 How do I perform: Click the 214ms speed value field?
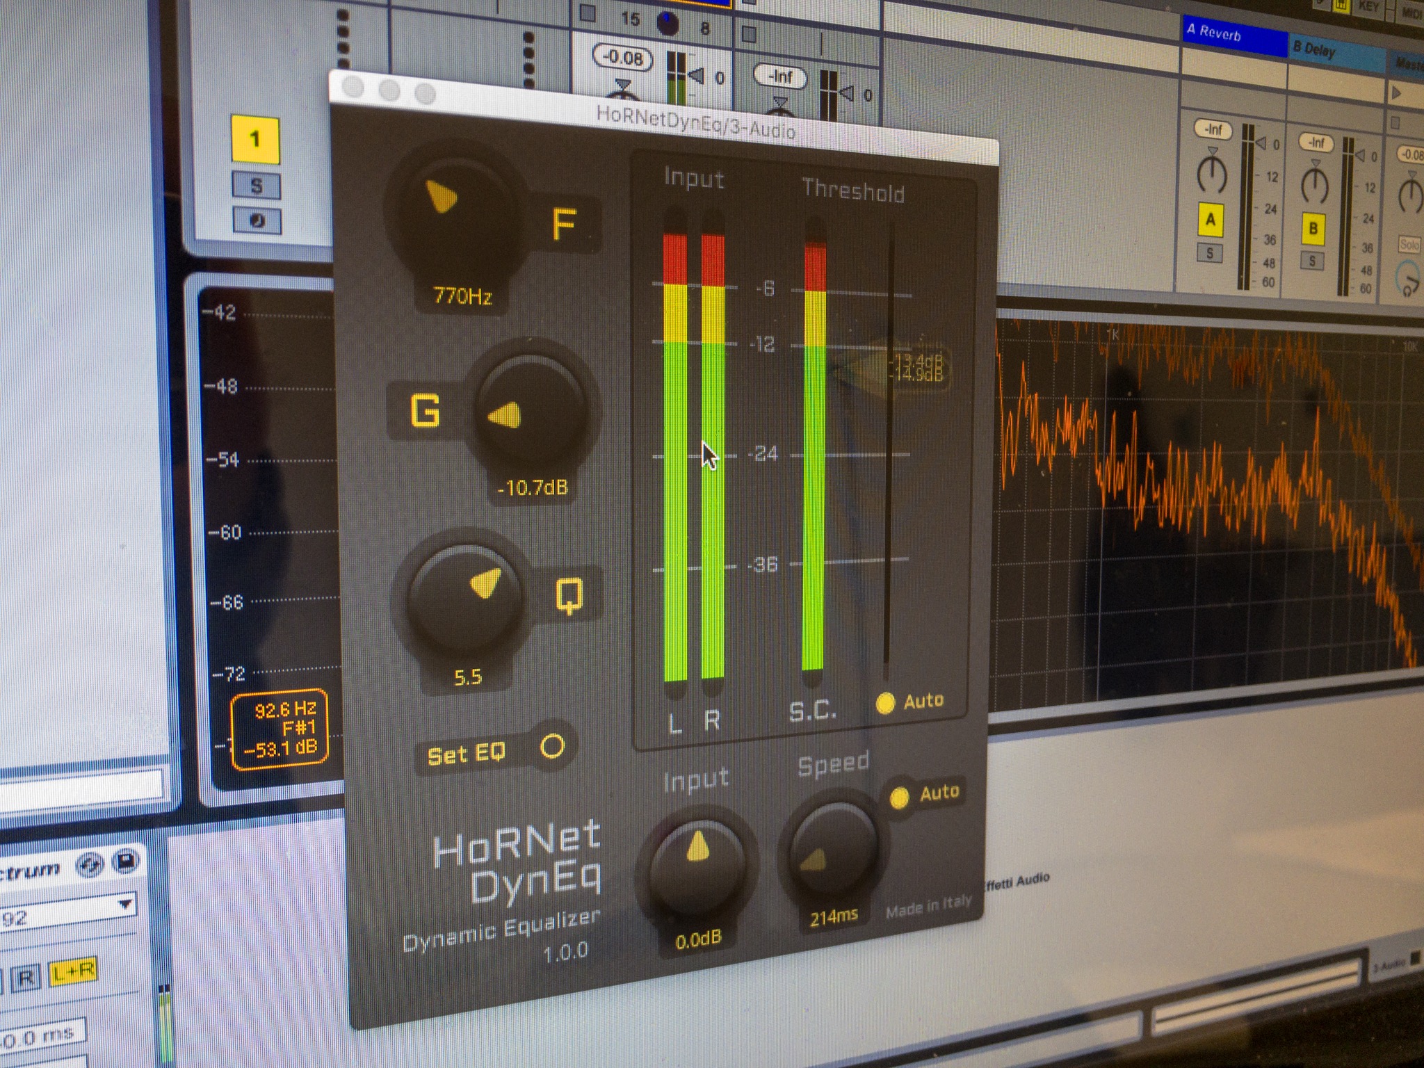pyautogui.click(x=834, y=916)
